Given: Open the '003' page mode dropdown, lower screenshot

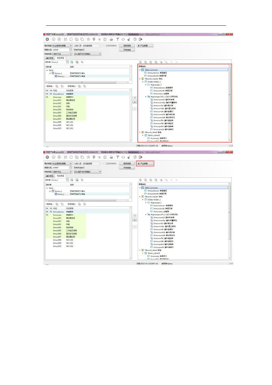Looking at the screenshot, I should (88, 172).
